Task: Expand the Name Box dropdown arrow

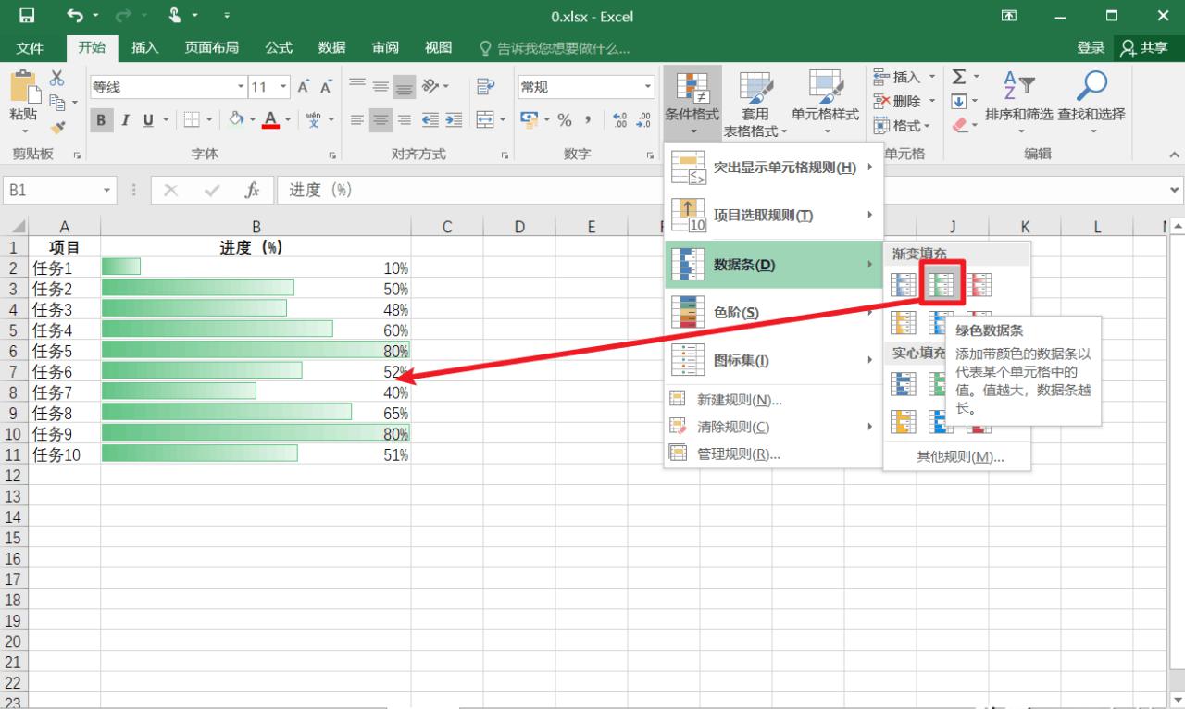Action: pos(107,190)
